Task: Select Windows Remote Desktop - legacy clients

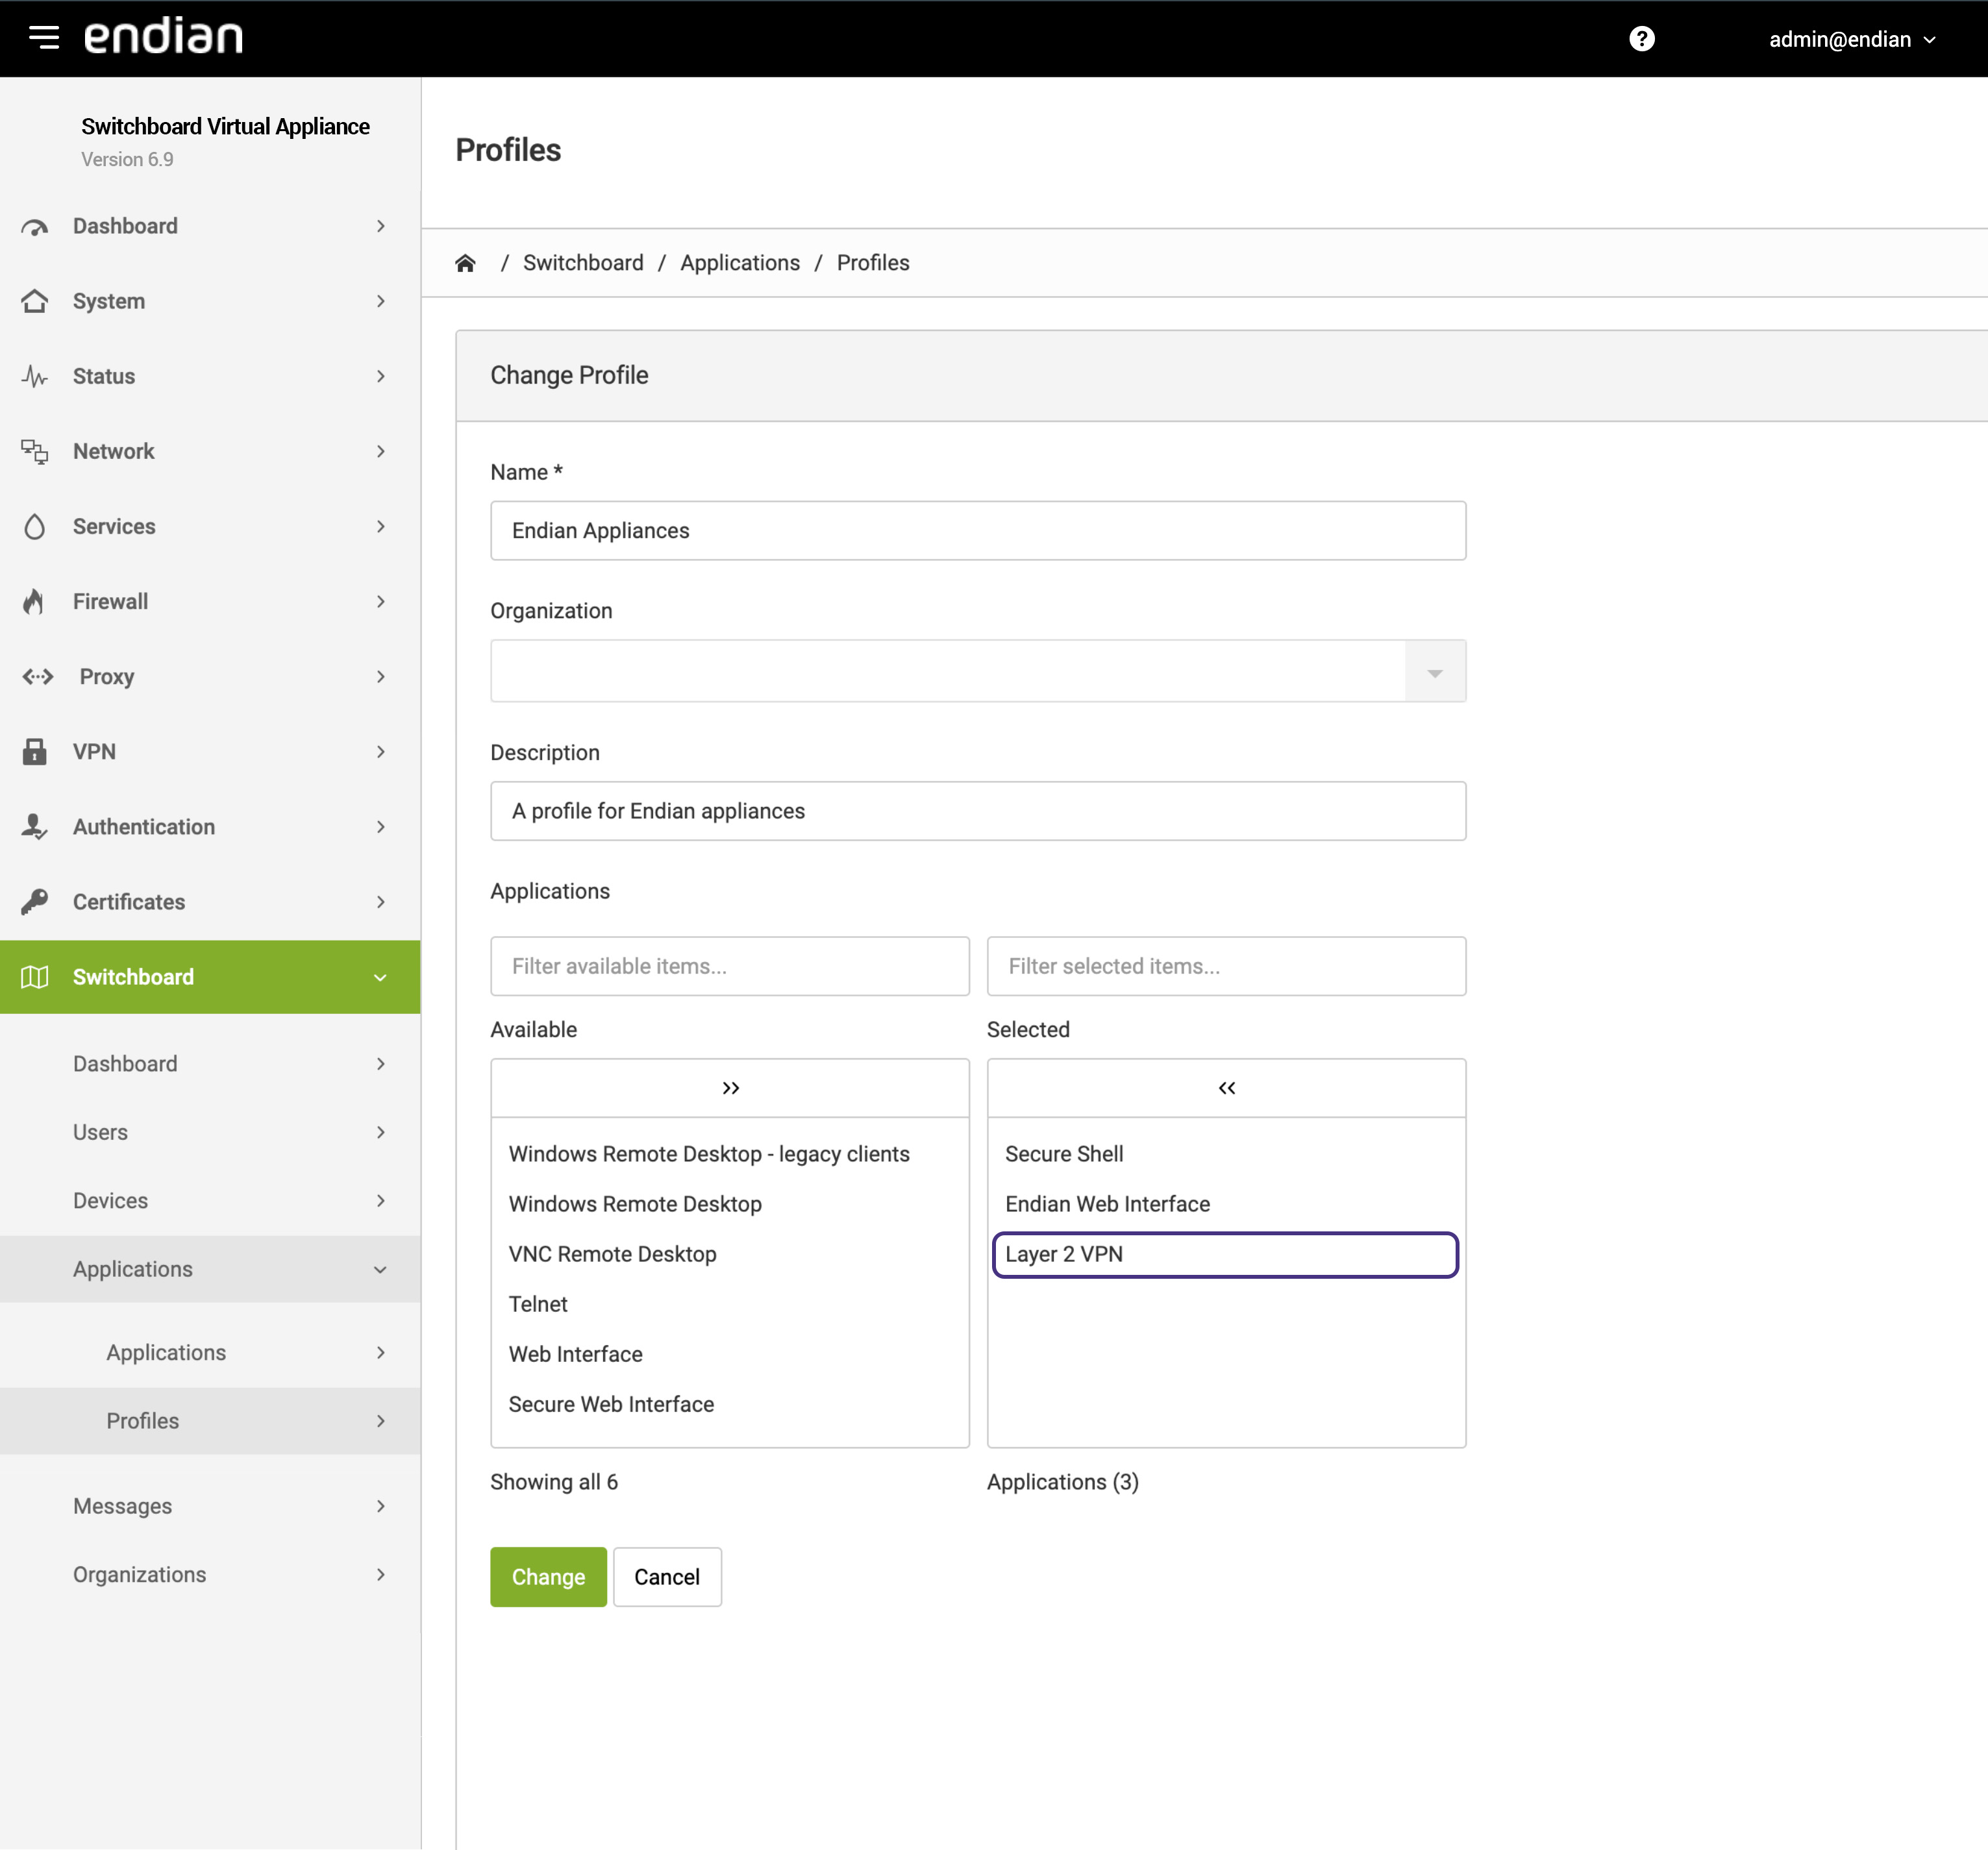Action: (x=730, y=1154)
